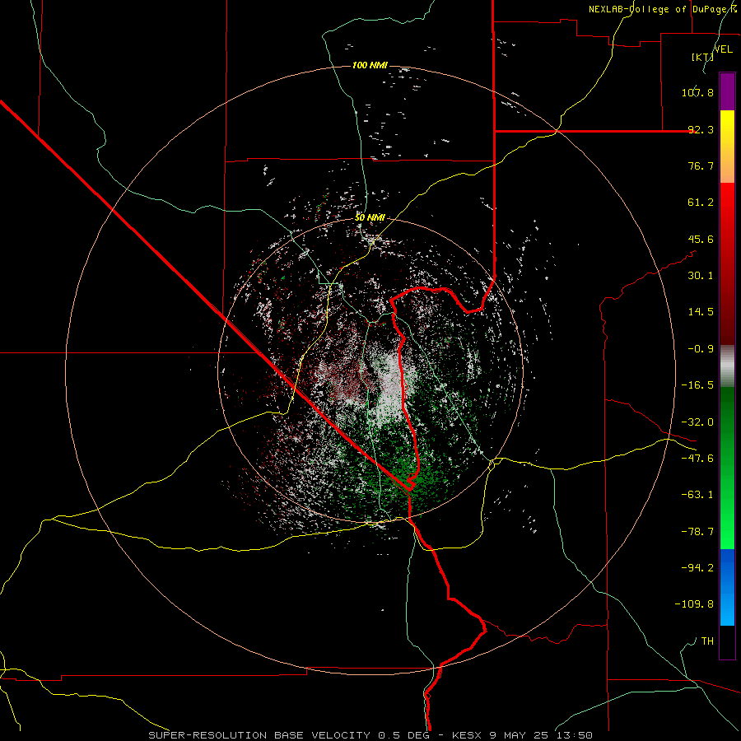Pick the blue band of velocity color bar
The image size is (741, 741).
point(727,587)
